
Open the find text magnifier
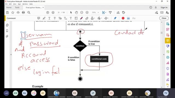[29, 13]
